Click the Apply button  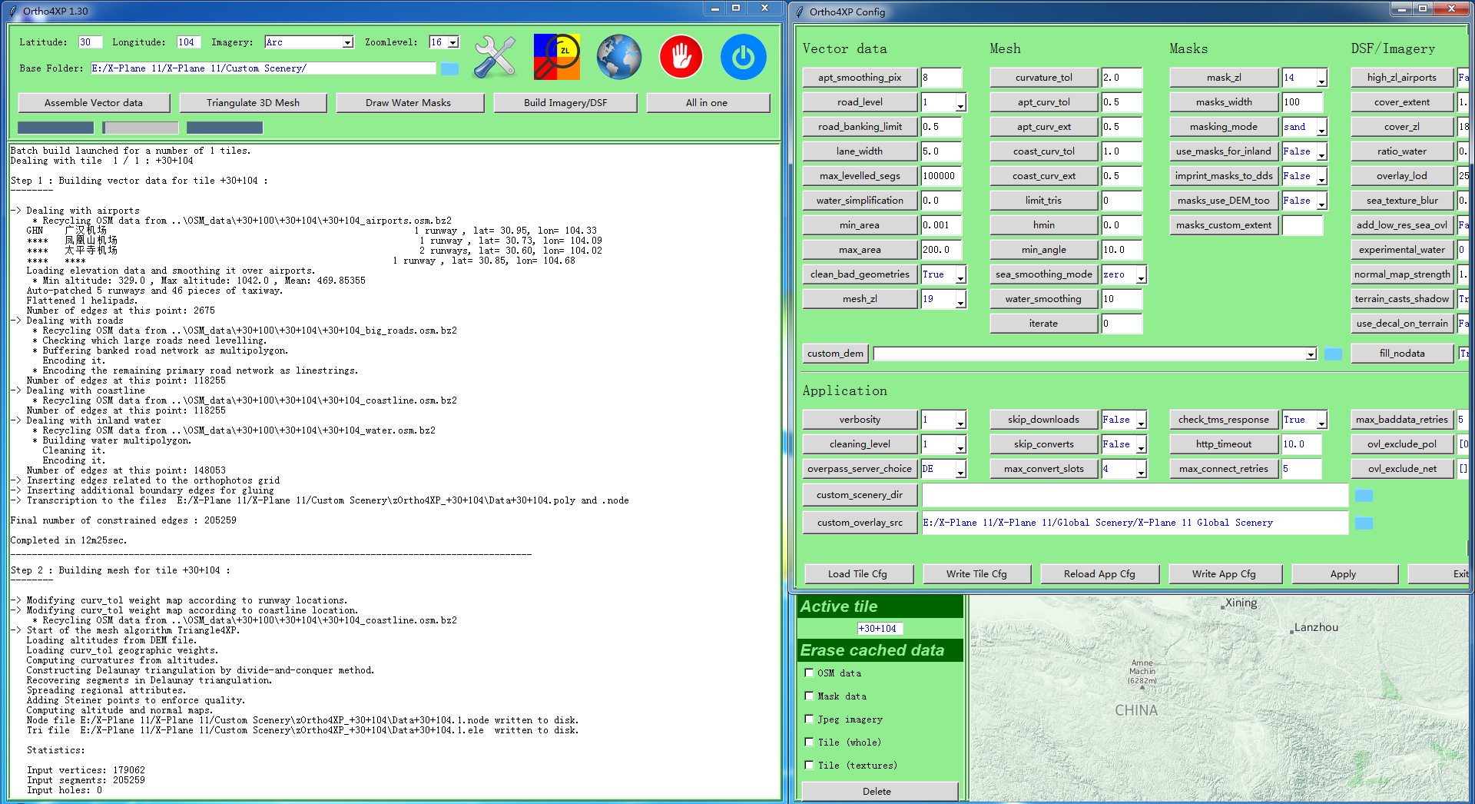point(1344,574)
